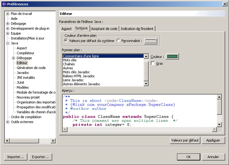The image size is (229, 165).
Task: Close the Préférences dialog window
Action: pos(224,3)
